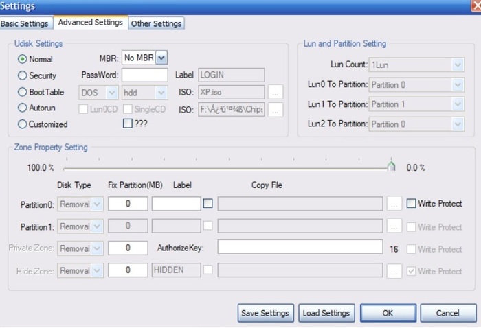Click browse button next to XP.iso field
Viewport: 481px width, 328px height.
click(276, 92)
